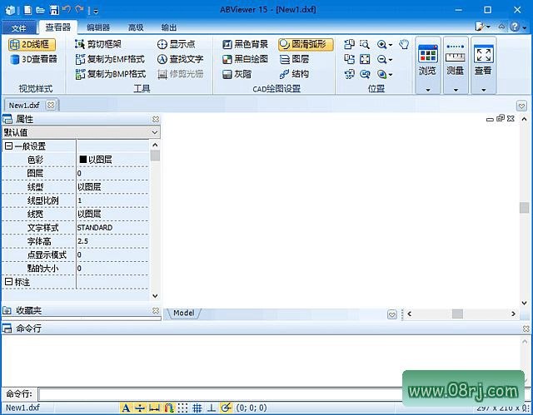Select the 剪切框架 tool

tap(98, 44)
